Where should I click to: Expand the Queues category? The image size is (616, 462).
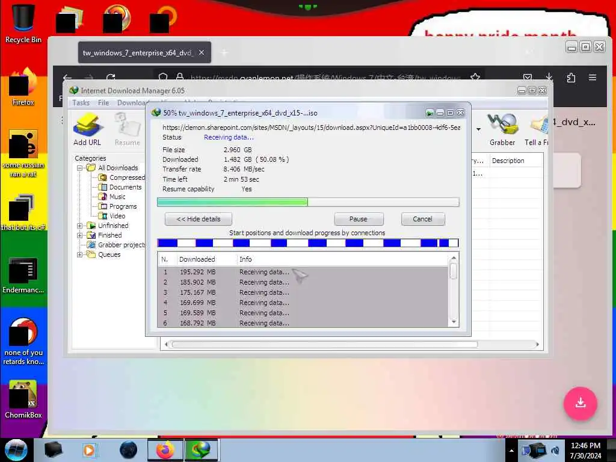tap(80, 254)
